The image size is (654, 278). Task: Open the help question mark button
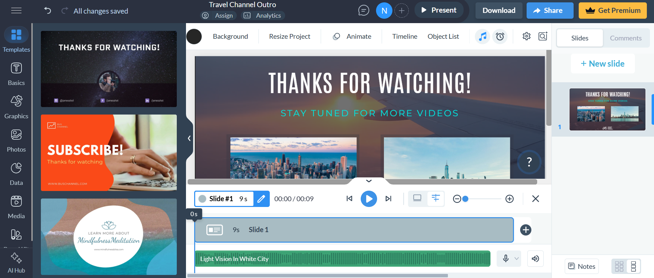coord(529,162)
